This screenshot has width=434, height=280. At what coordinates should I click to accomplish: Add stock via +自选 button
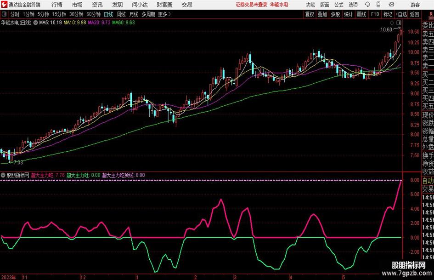point(401,14)
